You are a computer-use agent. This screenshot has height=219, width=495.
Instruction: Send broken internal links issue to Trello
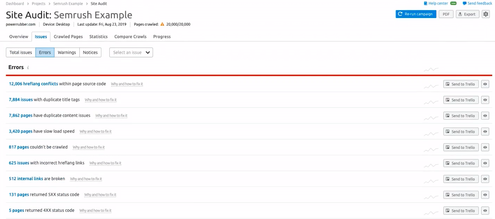coord(461,179)
